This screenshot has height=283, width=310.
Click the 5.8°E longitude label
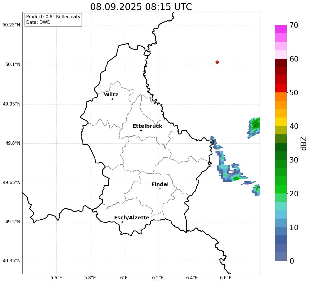90,278
